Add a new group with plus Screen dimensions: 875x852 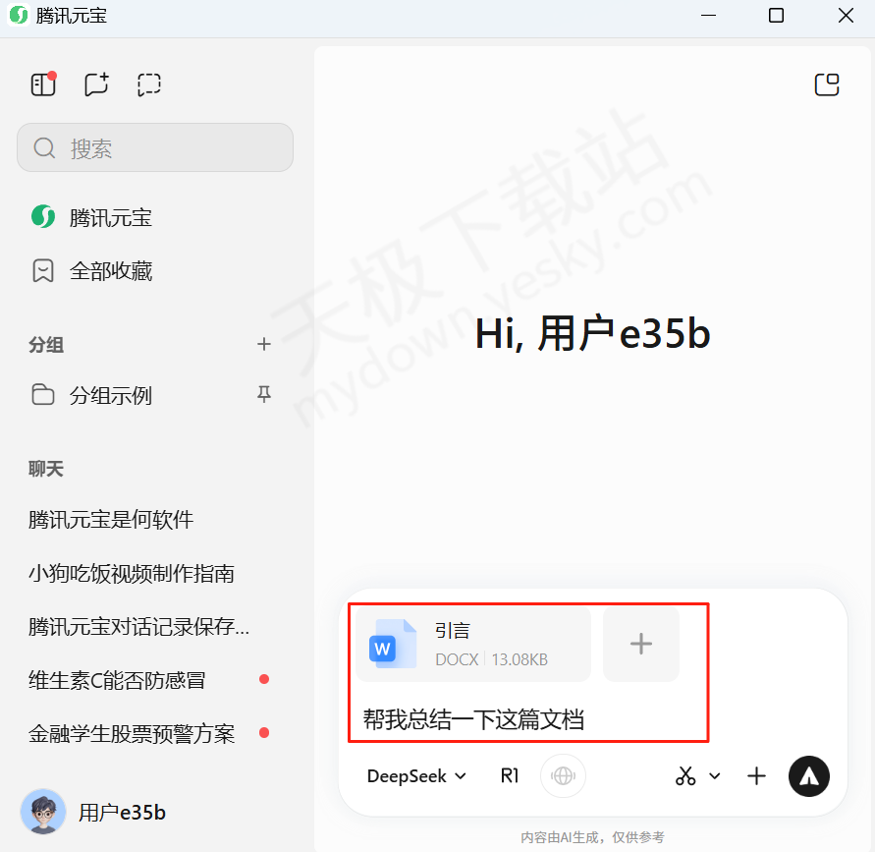264,344
